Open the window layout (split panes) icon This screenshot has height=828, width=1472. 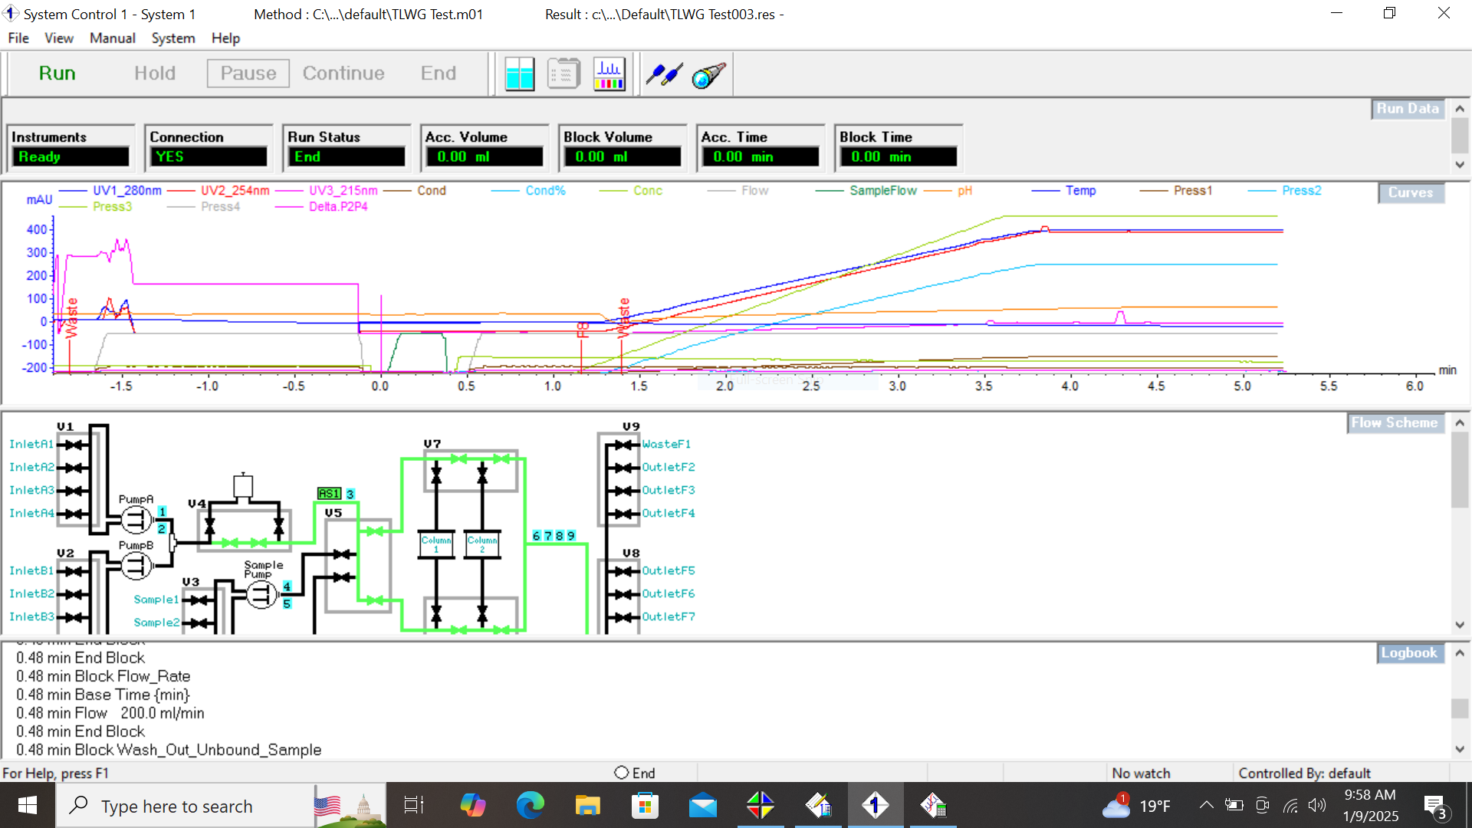[520, 74]
